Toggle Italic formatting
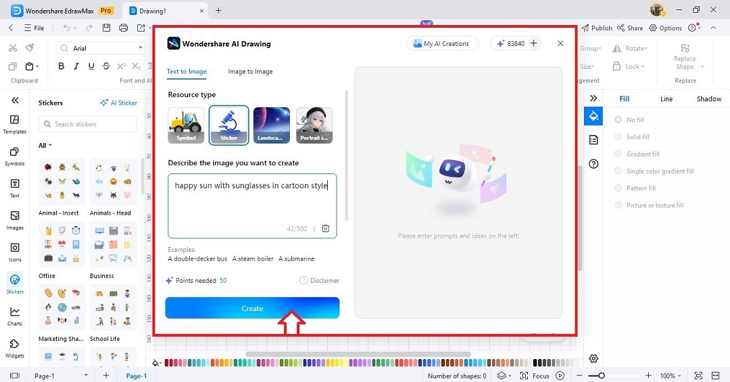Screen dimensions: 730x382 tap(76, 66)
